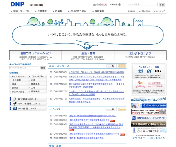Click the print screen printer icon
176x147 pixels.
pos(119,5)
